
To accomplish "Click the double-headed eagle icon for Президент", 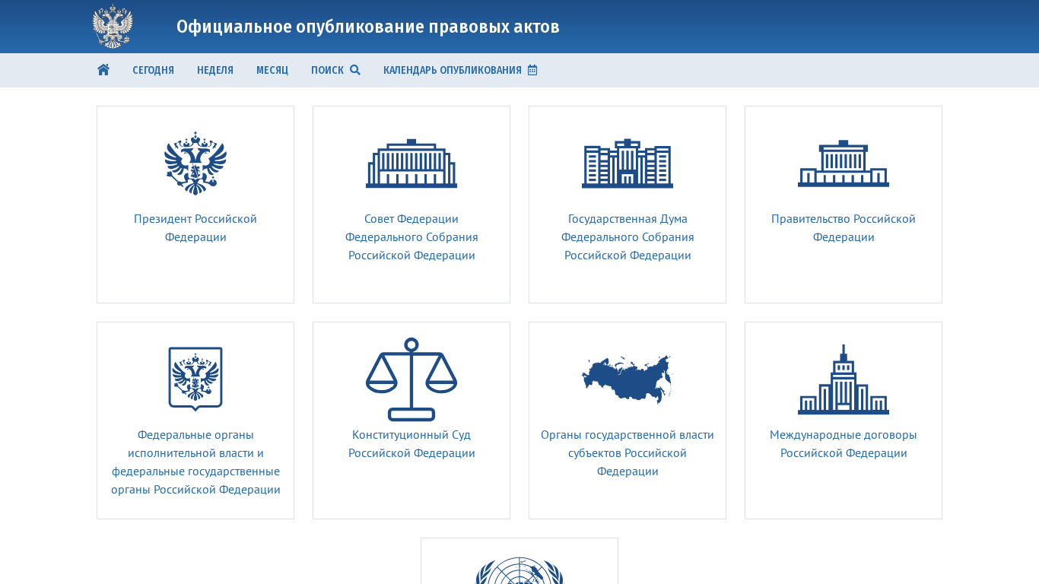I will click(195, 163).
